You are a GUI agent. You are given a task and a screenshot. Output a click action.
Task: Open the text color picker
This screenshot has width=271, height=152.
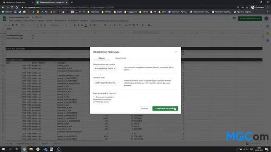click(x=86, y=25)
